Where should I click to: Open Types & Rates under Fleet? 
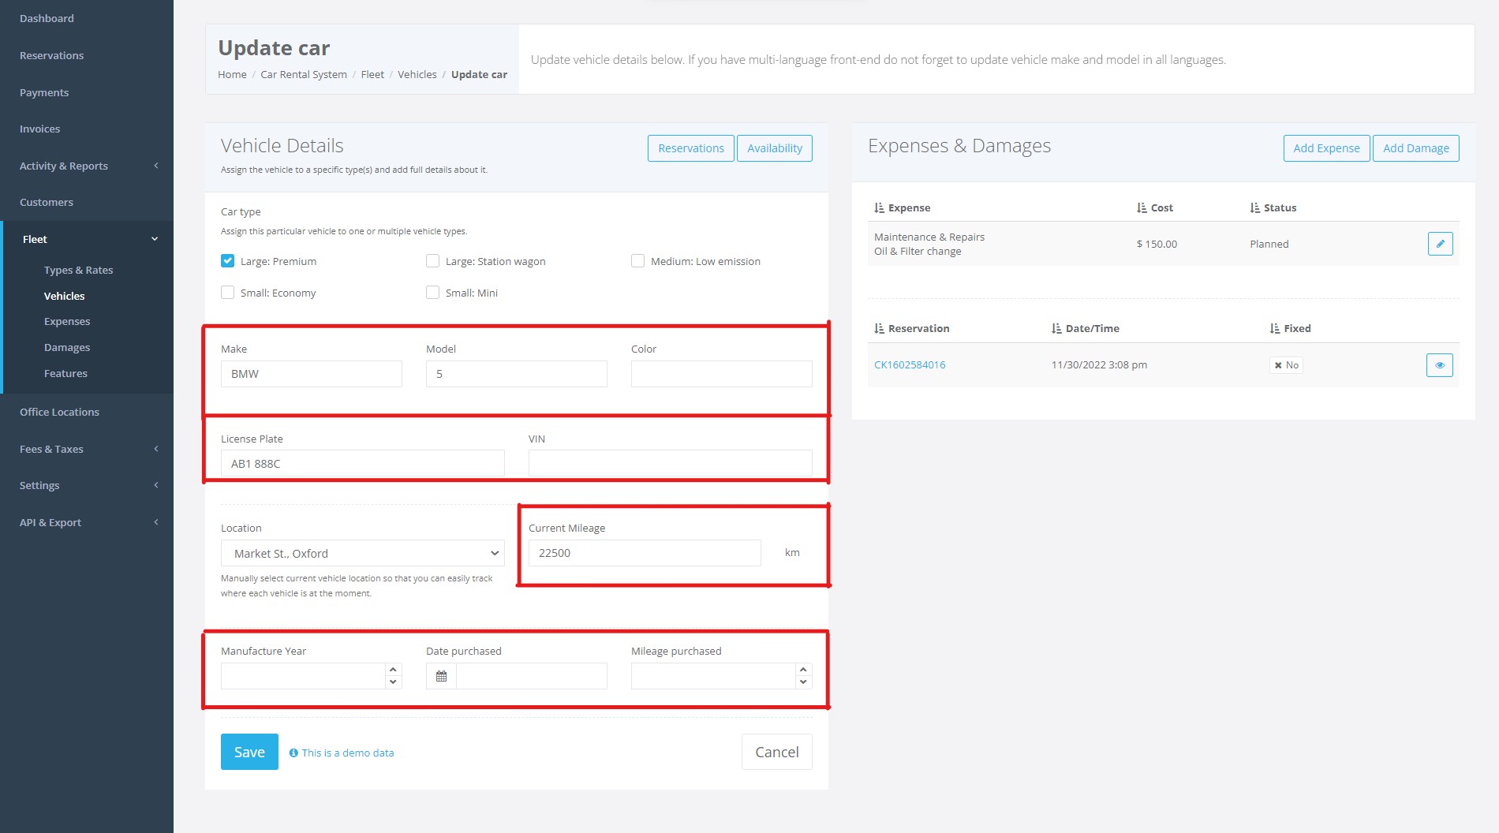coord(78,270)
